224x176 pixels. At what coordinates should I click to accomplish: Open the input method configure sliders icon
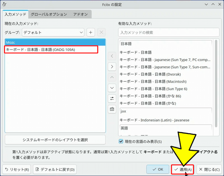tap(112, 98)
